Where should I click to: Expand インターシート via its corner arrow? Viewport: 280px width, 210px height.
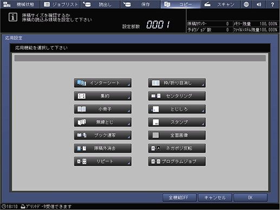click(129, 85)
